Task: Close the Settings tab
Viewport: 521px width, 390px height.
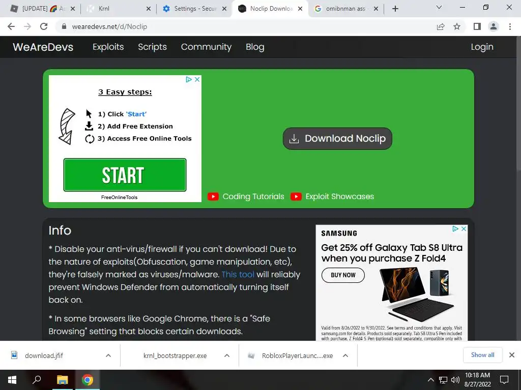Action: [224, 9]
